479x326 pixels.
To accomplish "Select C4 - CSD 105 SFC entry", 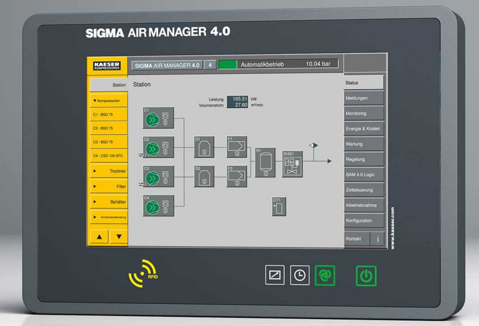I will pyautogui.click(x=109, y=155).
